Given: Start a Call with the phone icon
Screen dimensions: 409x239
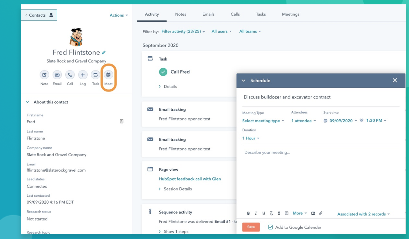Looking at the screenshot, I should click(70, 75).
